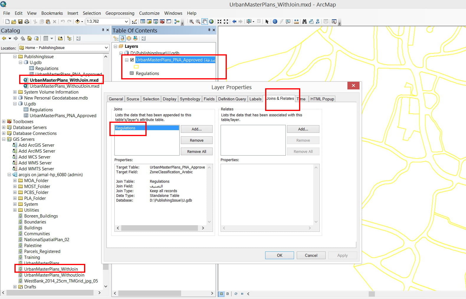Open the map scale dropdown

point(126,22)
